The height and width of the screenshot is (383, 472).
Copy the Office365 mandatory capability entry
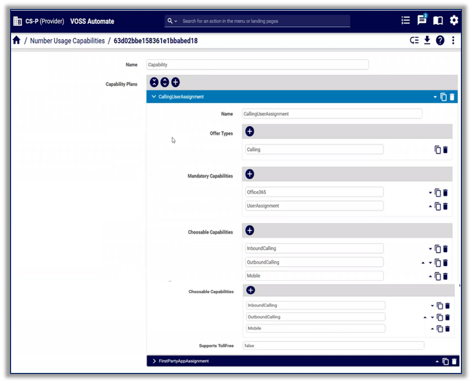click(438, 193)
